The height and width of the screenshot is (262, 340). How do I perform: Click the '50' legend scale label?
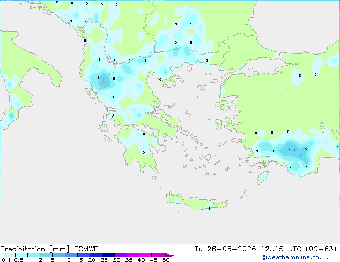click(x=166, y=260)
